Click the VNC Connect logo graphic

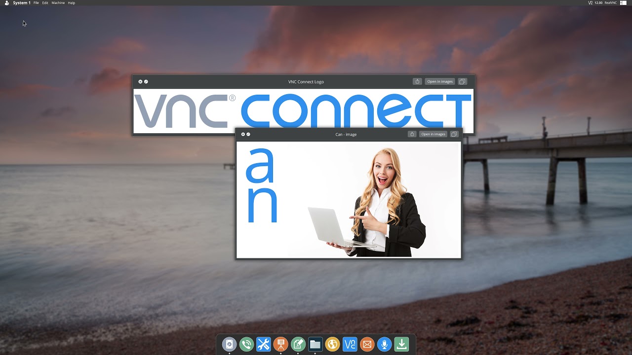tap(303, 111)
